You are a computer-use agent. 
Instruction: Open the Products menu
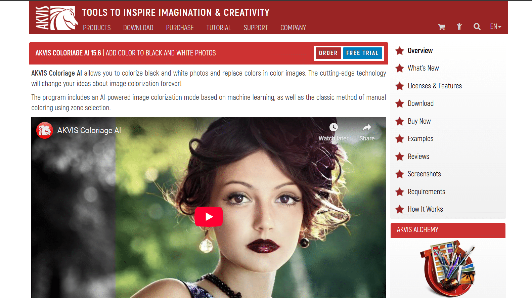pyautogui.click(x=97, y=28)
